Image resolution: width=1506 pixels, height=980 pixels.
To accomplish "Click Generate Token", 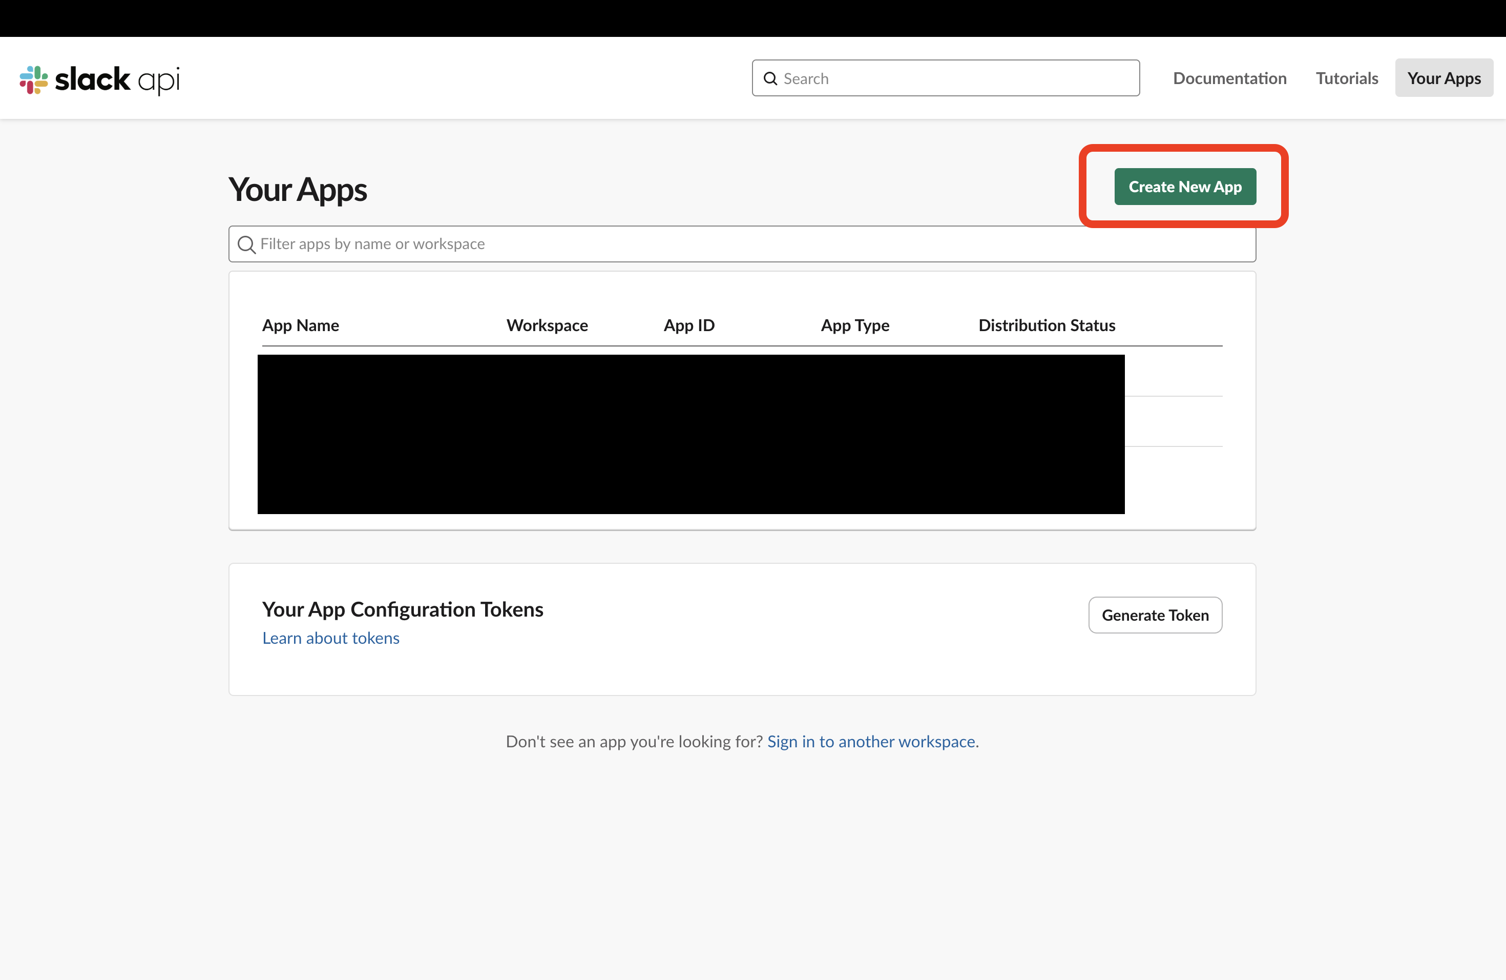I will (1155, 615).
